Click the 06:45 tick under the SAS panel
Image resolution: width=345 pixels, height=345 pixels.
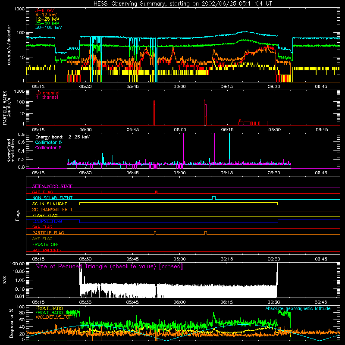click(321, 302)
